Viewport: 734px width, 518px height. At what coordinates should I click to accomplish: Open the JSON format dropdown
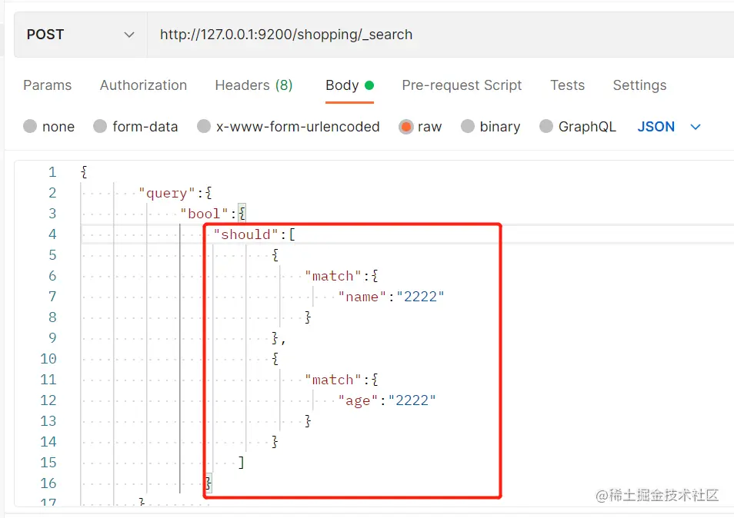coord(669,126)
